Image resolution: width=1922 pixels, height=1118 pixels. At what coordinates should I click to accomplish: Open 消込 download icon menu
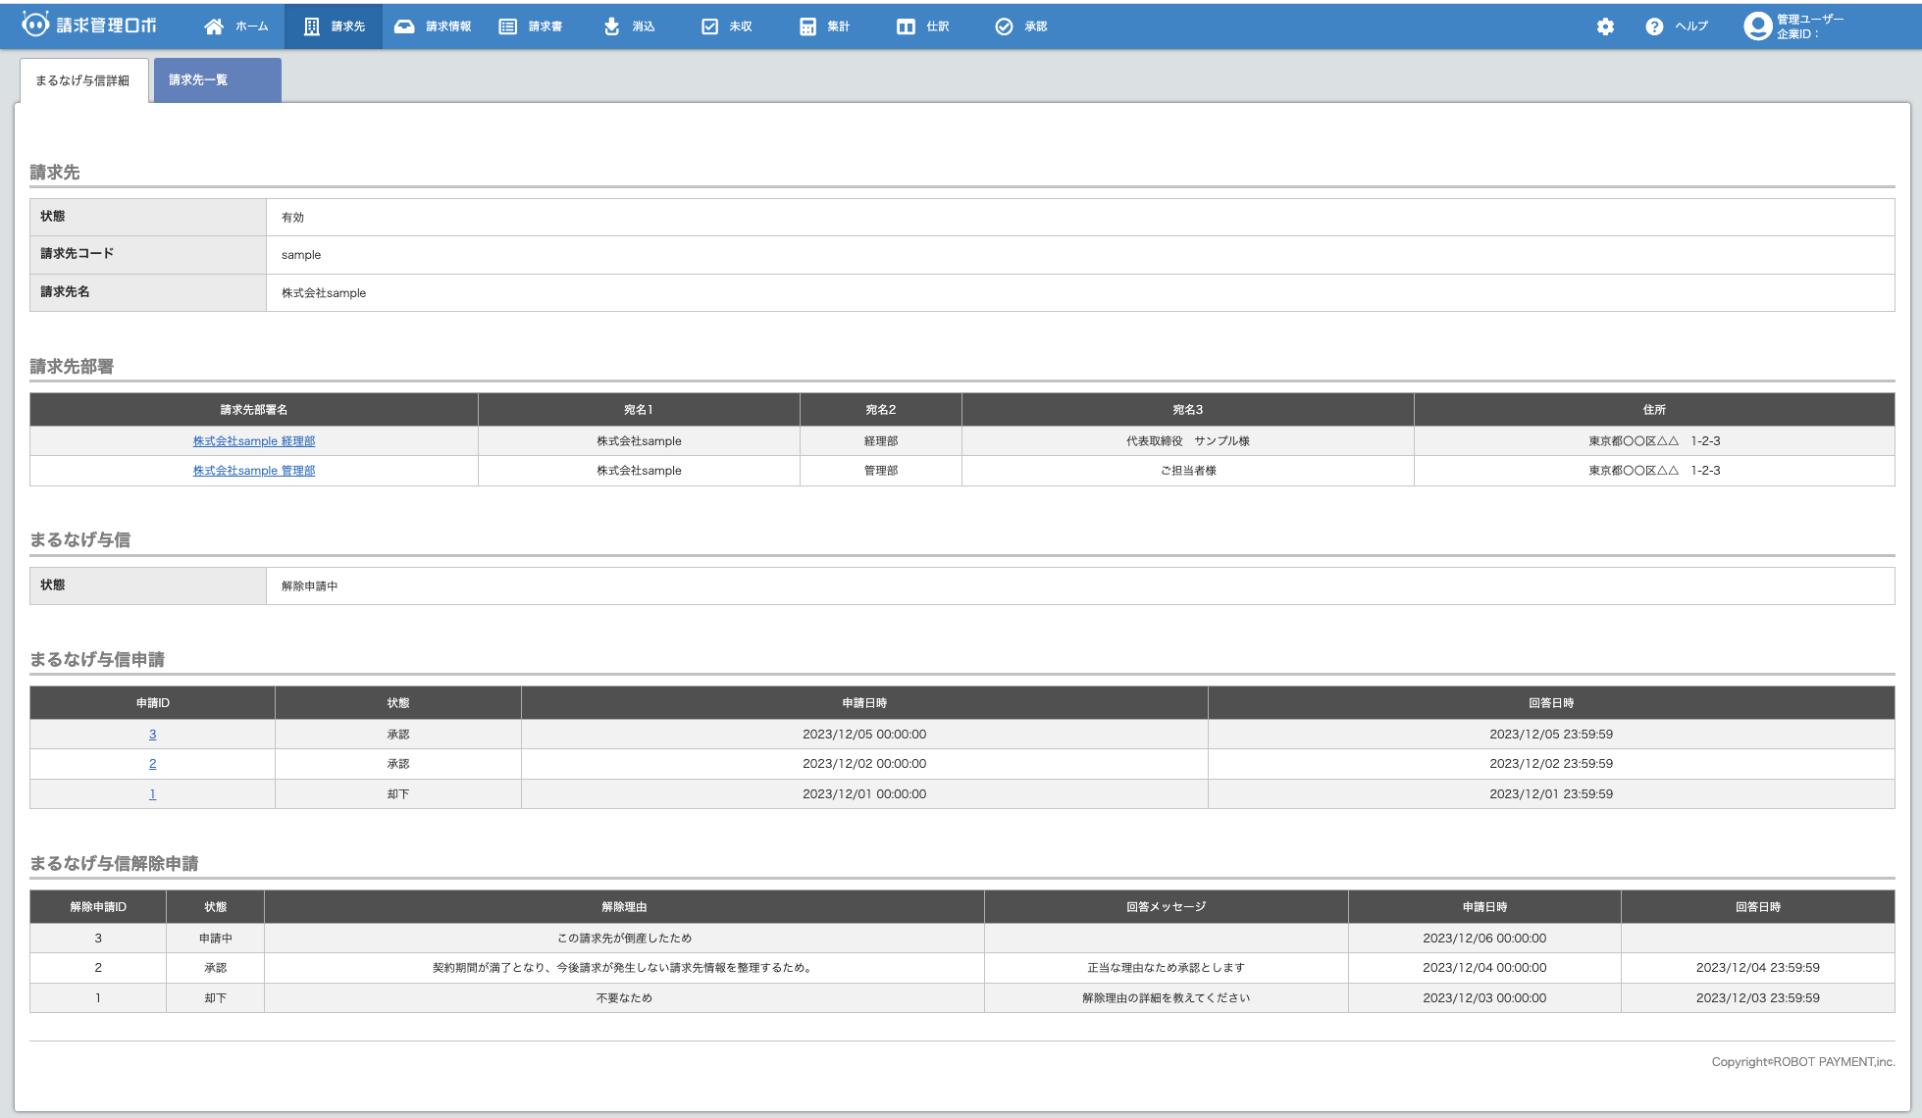(611, 26)
